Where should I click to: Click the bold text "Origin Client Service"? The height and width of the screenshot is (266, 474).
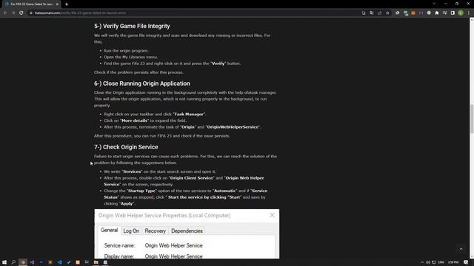(x=192, y=178)
